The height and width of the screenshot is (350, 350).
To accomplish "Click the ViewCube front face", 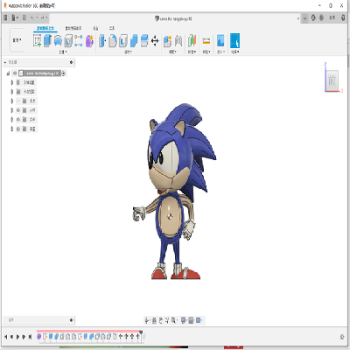I will pyautogui.click(x=332, y=80).
